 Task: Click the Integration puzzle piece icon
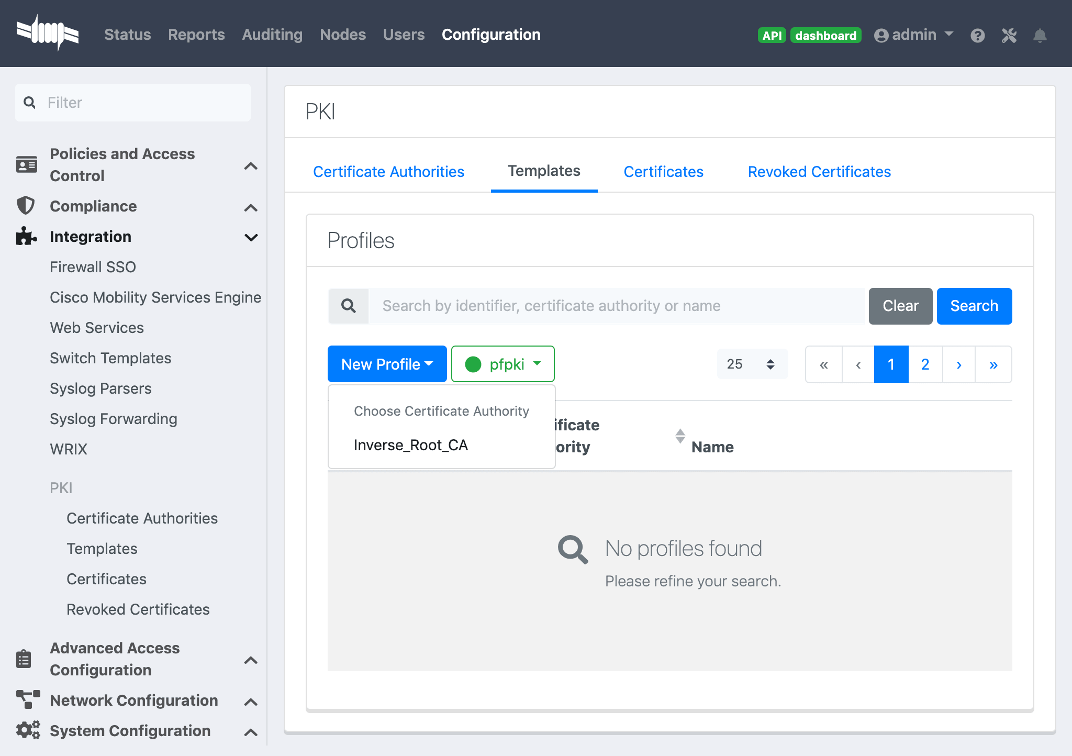pos(25,236)
